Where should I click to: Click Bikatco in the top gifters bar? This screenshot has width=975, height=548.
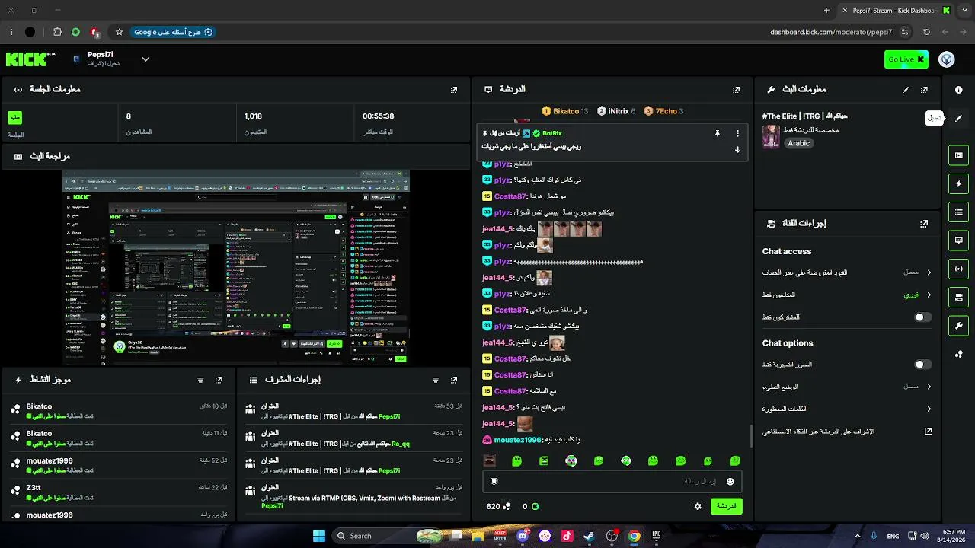click(565, 111)
